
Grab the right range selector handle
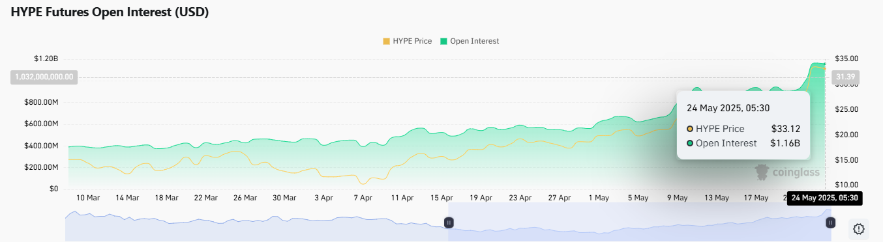[831, 222]
